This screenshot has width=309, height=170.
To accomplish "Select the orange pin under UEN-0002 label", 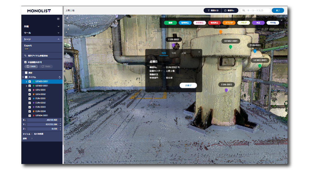I will point(221,32).
